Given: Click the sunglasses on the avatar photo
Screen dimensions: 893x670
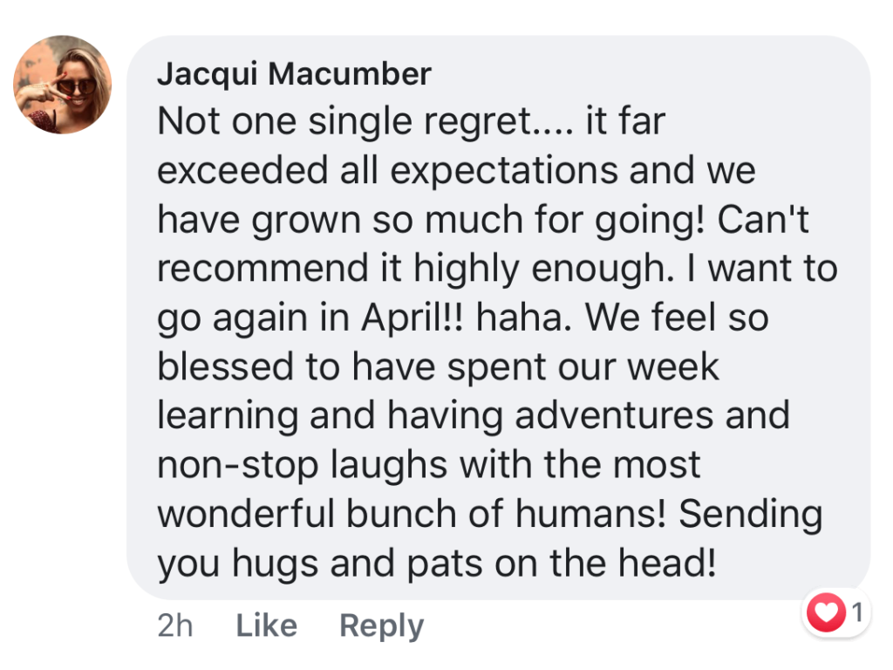Looking at the screenshot, I should tap(75, 86).
